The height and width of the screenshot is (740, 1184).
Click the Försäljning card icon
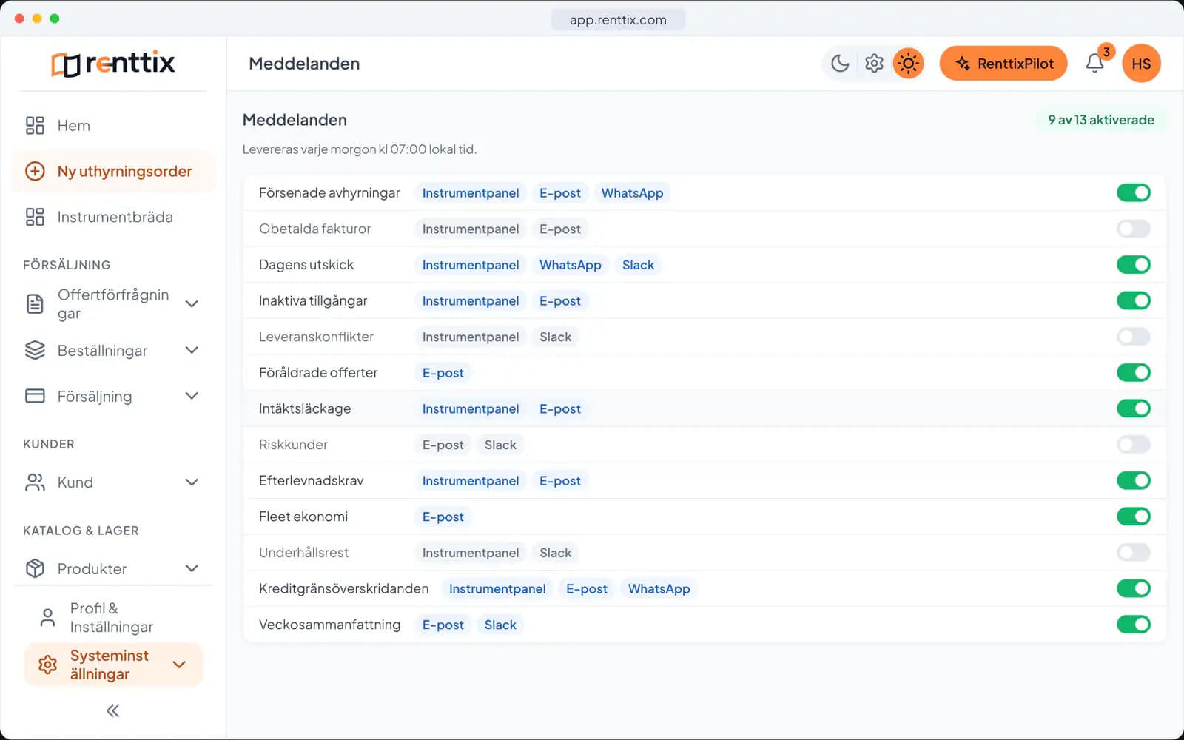(35, 396)
